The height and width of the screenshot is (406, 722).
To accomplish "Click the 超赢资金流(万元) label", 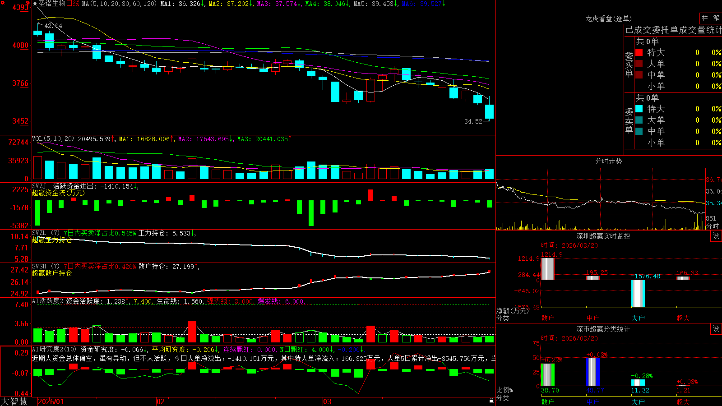I will [x=58, y=193].
